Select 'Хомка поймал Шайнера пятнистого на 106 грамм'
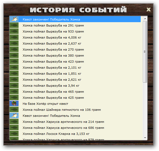 [75, 110]
